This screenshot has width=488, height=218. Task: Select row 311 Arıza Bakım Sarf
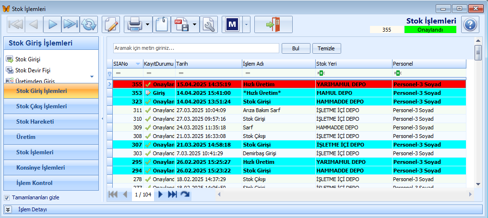289,110
